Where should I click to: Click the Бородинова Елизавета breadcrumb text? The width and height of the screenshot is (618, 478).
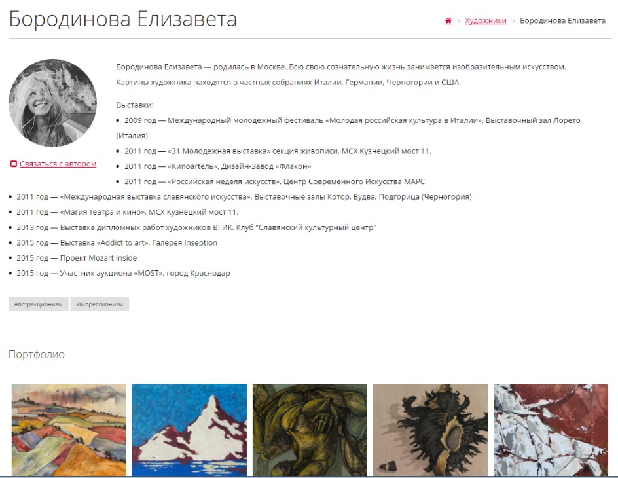pos(562,21)
